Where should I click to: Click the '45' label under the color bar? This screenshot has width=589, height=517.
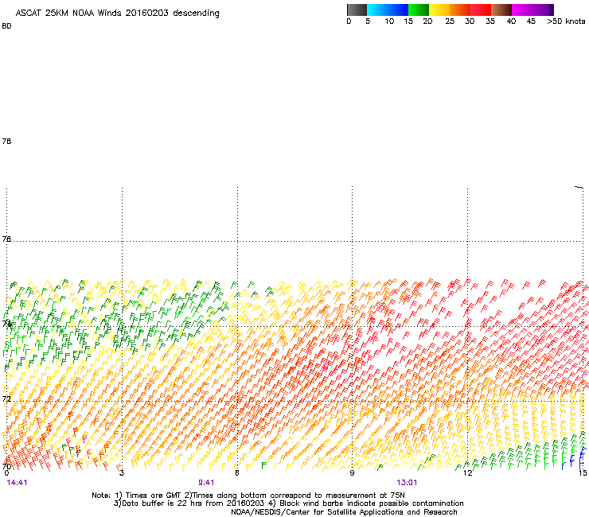click(x=531, y=21)
